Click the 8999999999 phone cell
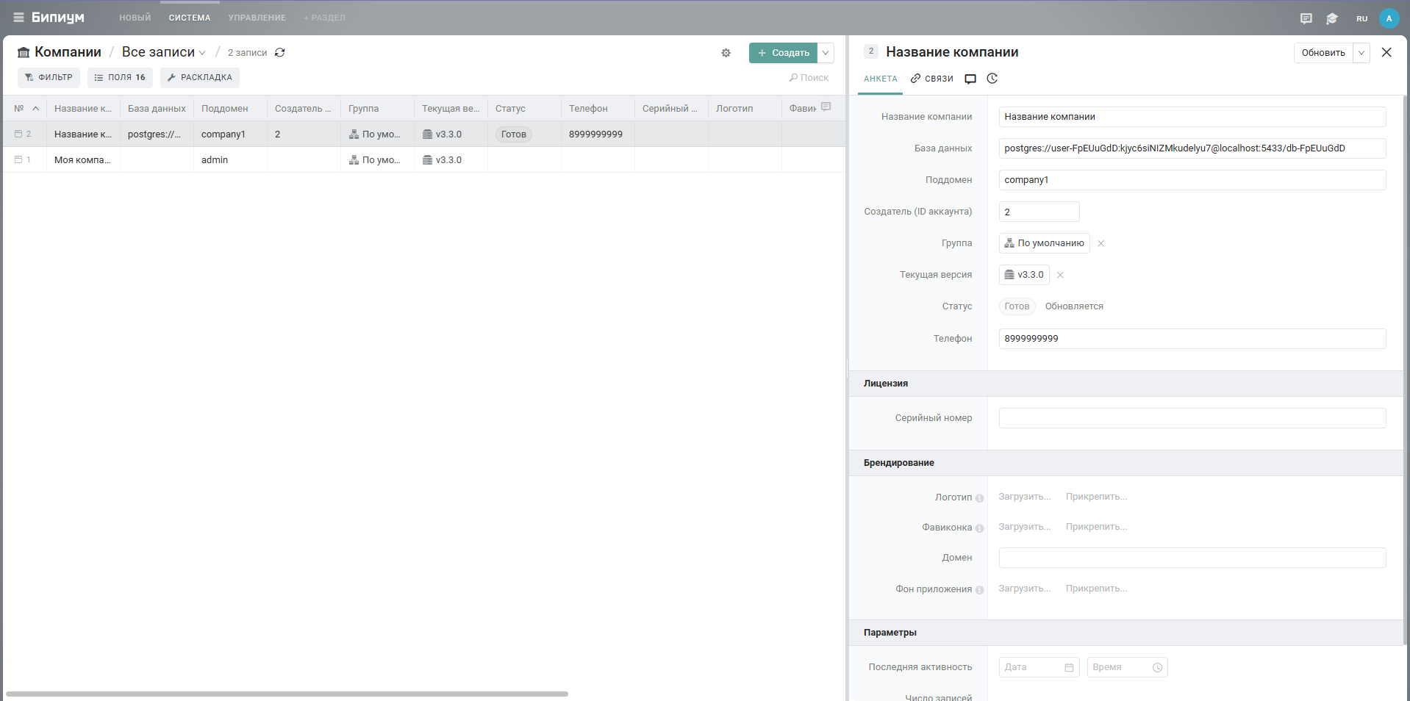This screenshot has height=701, width=1410. (x=598, y=134)
